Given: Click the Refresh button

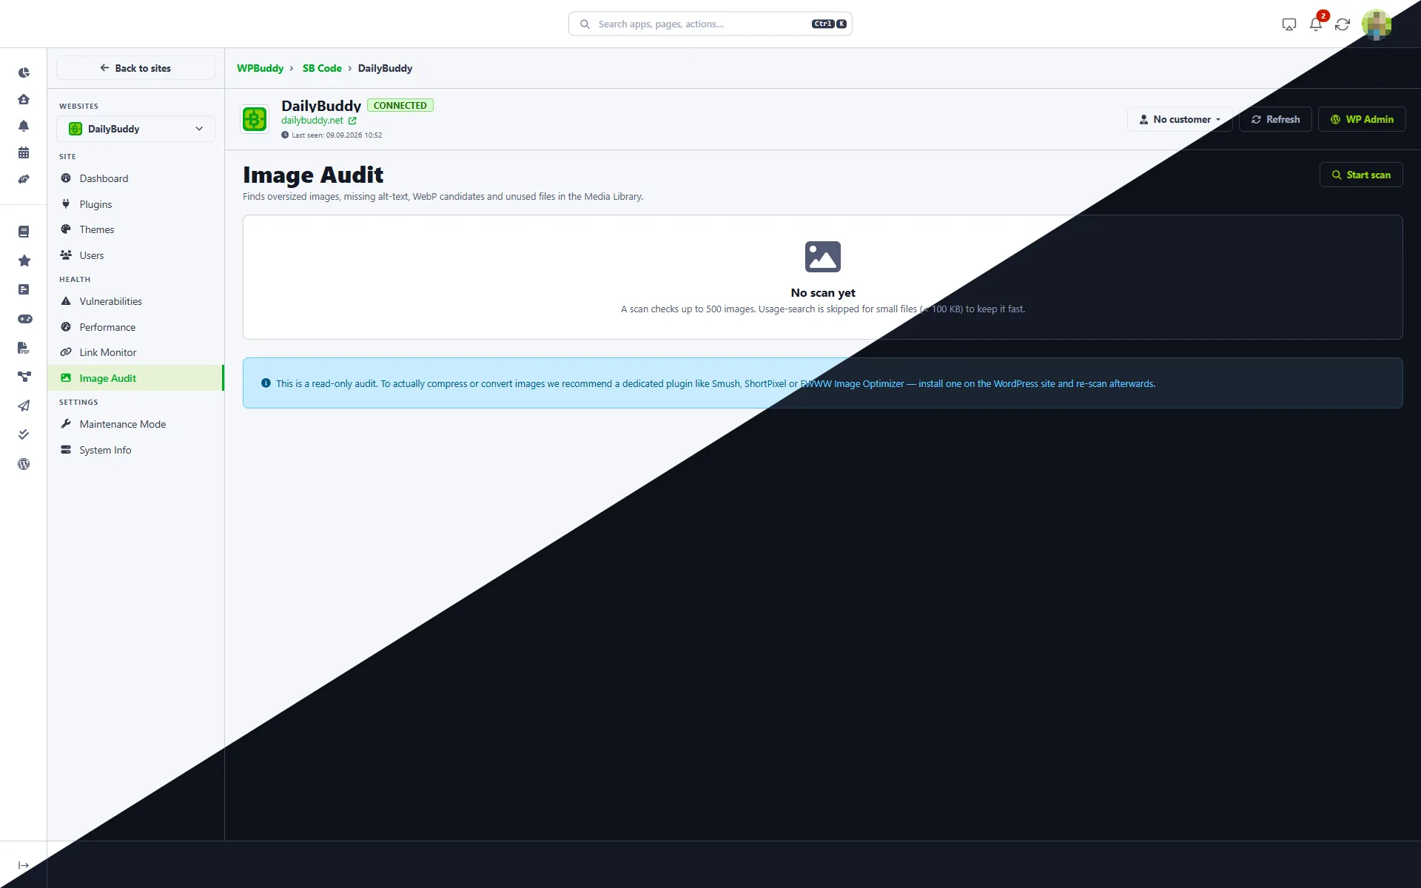Looking at the screenshot, I should click(x=1275, y=119).
